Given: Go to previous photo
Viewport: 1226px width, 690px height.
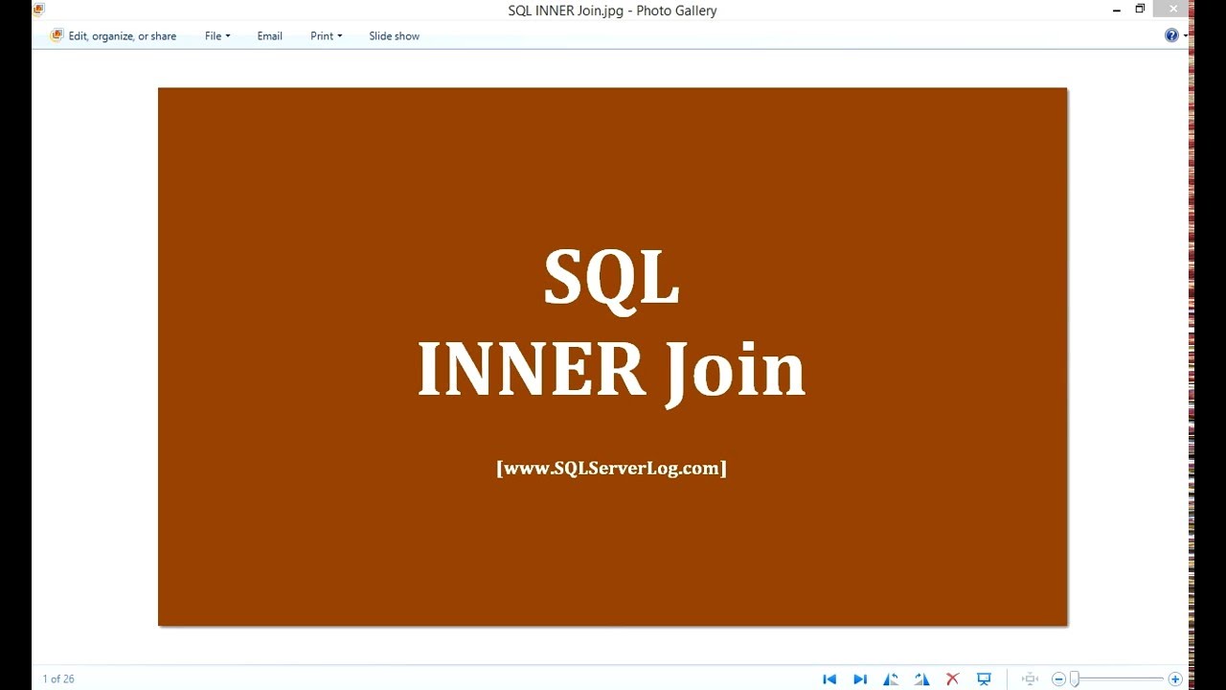Looking at the screenshot, I should pos(829,678).
